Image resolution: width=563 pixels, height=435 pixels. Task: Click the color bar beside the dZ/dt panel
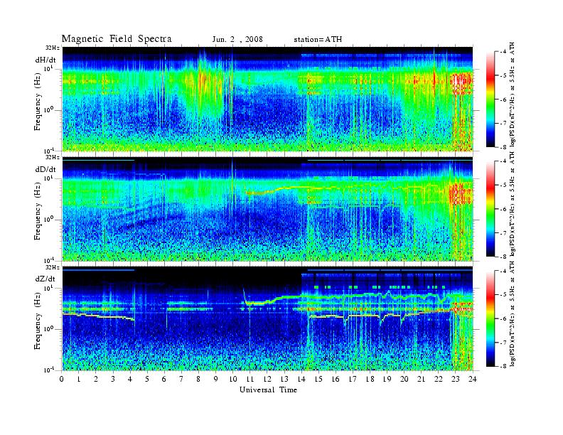(x=490, y=318)
